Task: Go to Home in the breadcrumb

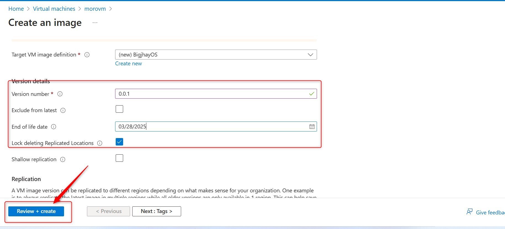Action: click(x=16, y=9)
